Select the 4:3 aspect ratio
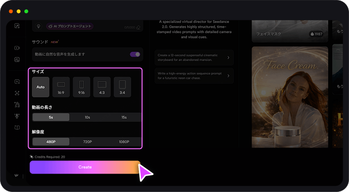Viewport: 349px width, 192px height. click(x=102, y=87)
